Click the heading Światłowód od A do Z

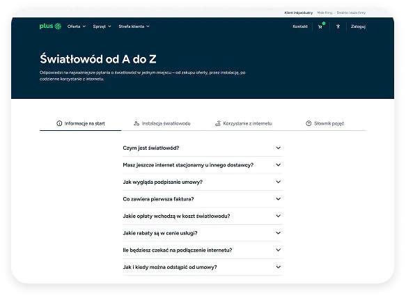(98, 59)
